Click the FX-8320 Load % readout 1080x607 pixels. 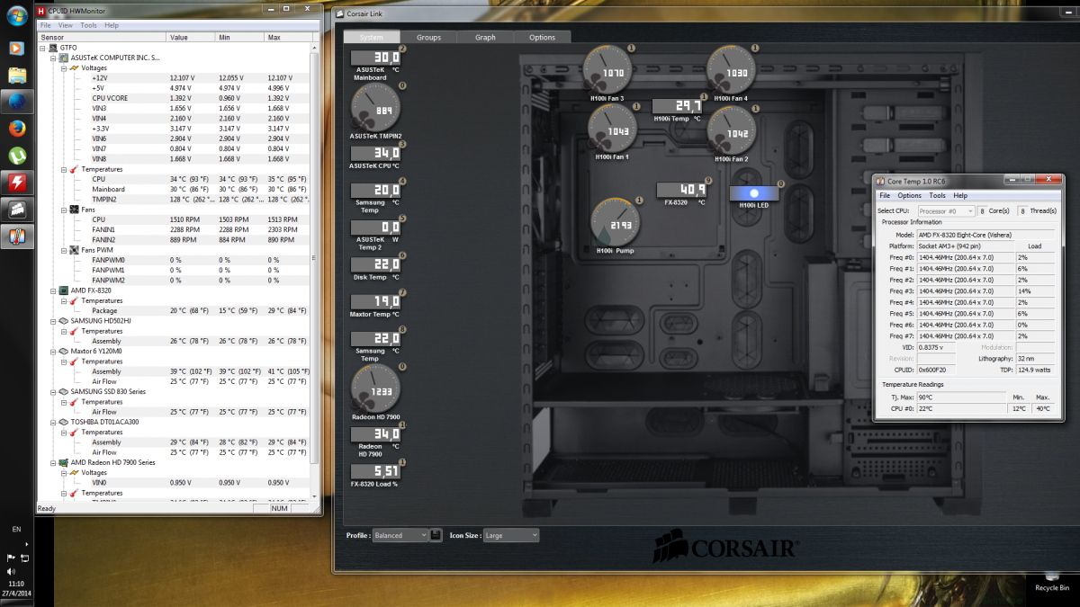coord(375,470)
